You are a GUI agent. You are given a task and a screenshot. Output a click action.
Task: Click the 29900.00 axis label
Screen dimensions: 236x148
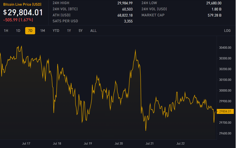coord(225,101)
